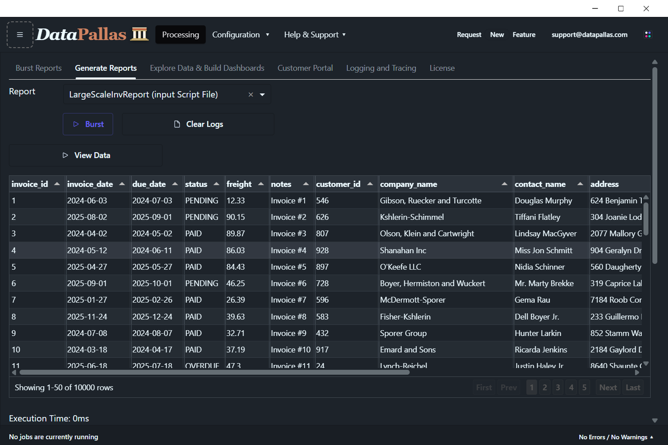Click Request New Feature link
668x445 pixels.
pyautogui.click(x=496, y=35)
